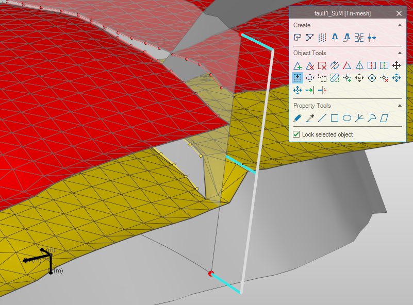Activate the black four-arrow move tool
This screenshot has width=413, height=305.
[397, 65]
